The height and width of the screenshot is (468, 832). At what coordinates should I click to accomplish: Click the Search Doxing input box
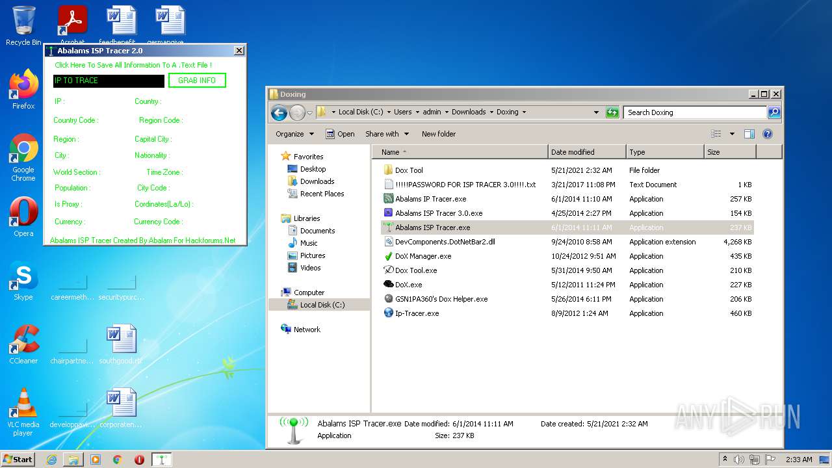click(695, 112)
